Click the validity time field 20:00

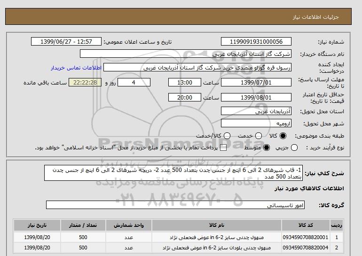tap(185, 97)
